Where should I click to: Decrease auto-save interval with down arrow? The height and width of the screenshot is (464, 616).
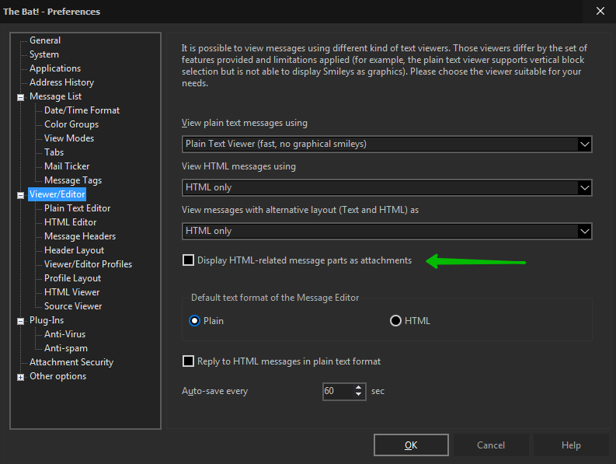pyautogui.click(x=358, y=394)
